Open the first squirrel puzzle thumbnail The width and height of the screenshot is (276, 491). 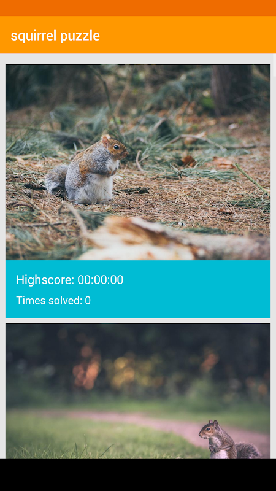click(138, 162)
